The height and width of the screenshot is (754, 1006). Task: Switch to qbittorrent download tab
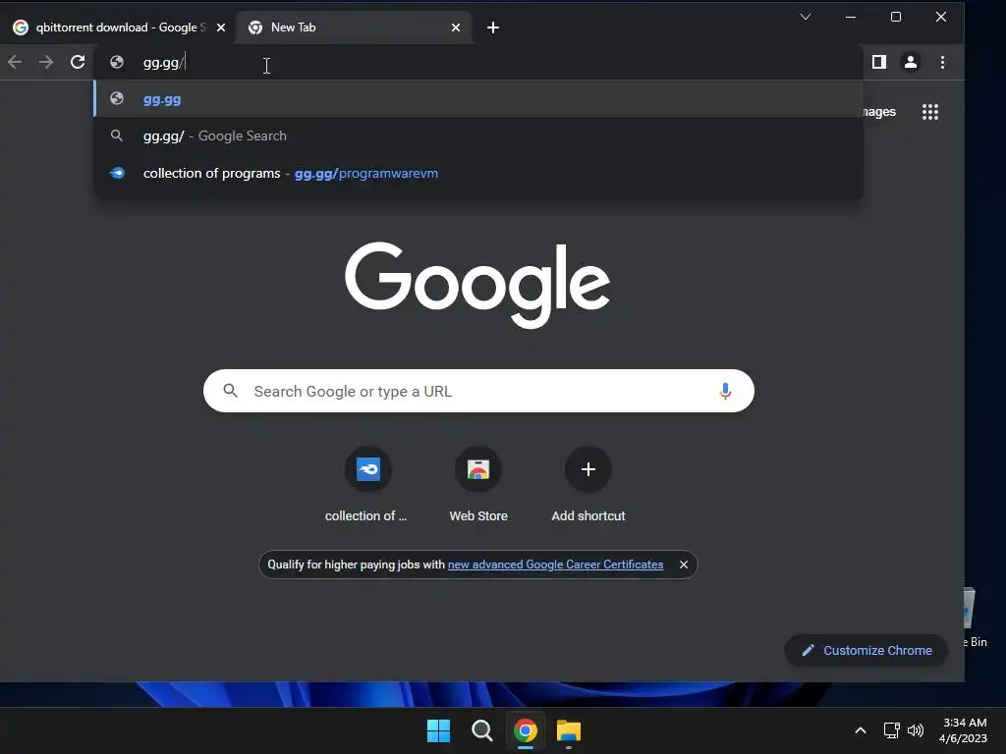(118, 27)
